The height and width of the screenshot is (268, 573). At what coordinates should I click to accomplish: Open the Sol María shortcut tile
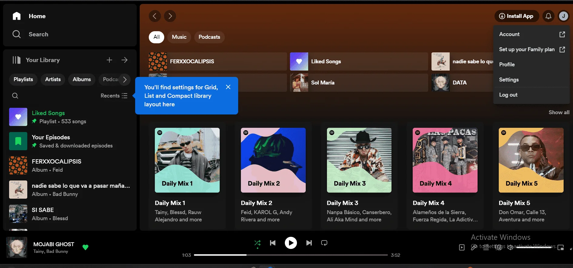click(359, 83)
